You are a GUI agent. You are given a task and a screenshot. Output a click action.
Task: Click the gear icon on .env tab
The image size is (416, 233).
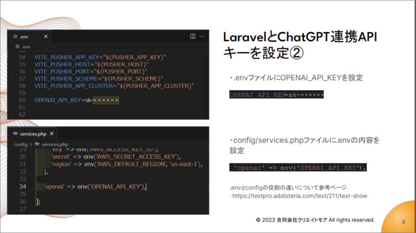16,36
